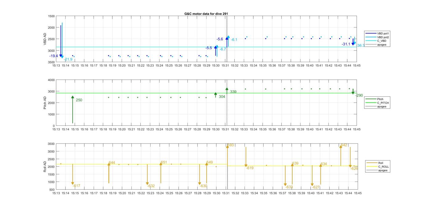Click the 500 tick on Roll axis
The height and width of the screenshot is (213, 431).
(52, 190)
